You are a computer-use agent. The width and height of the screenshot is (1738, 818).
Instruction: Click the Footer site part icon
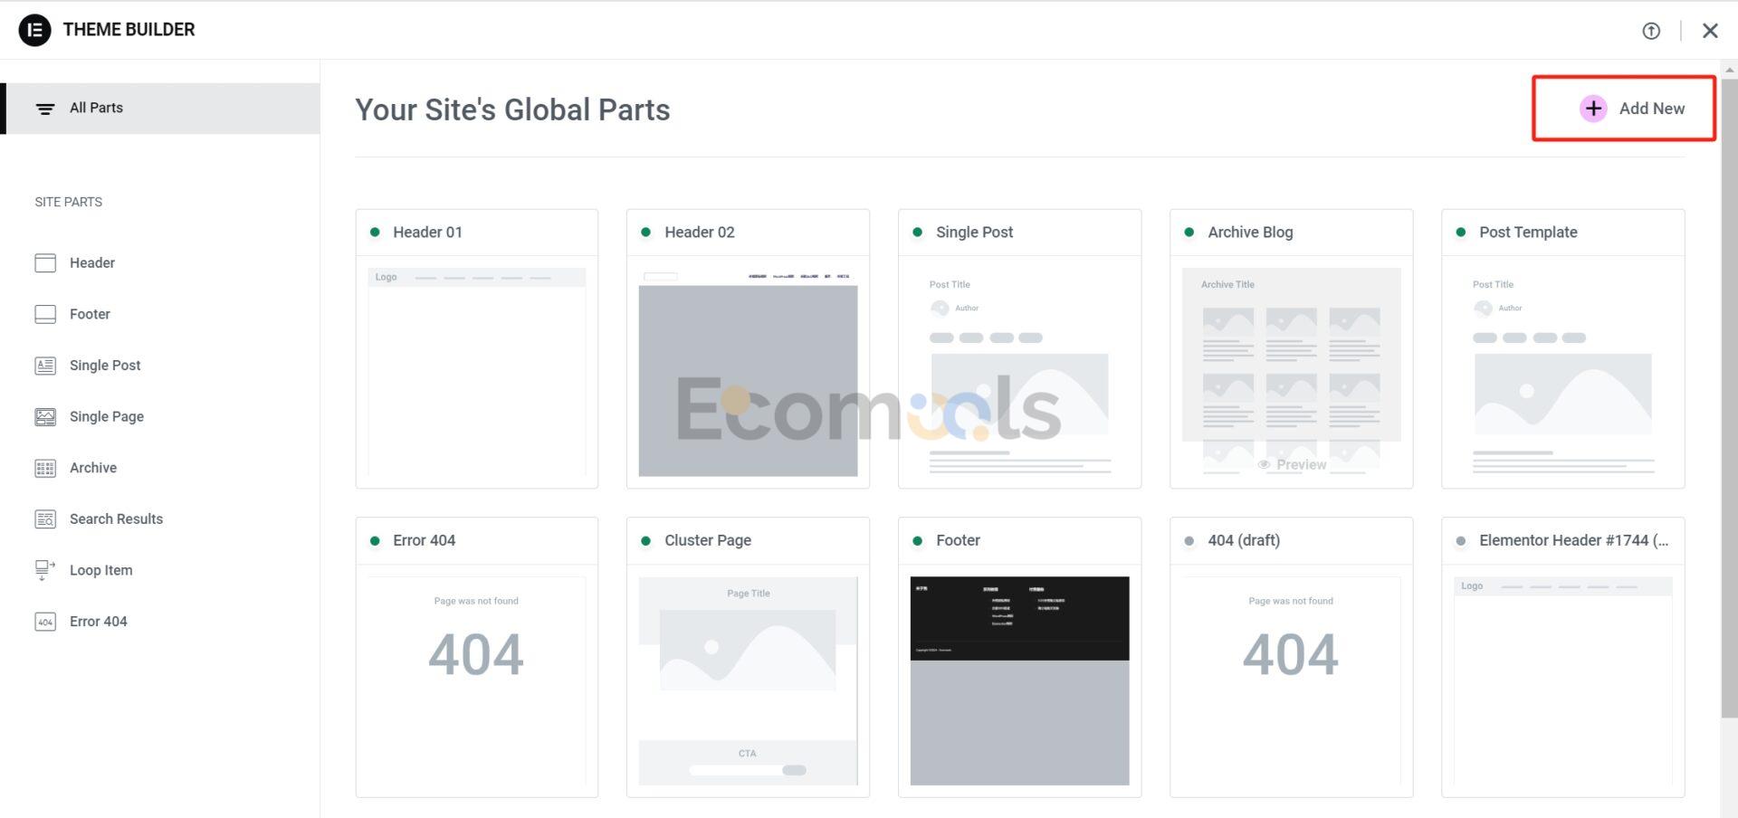click(45, 315)
